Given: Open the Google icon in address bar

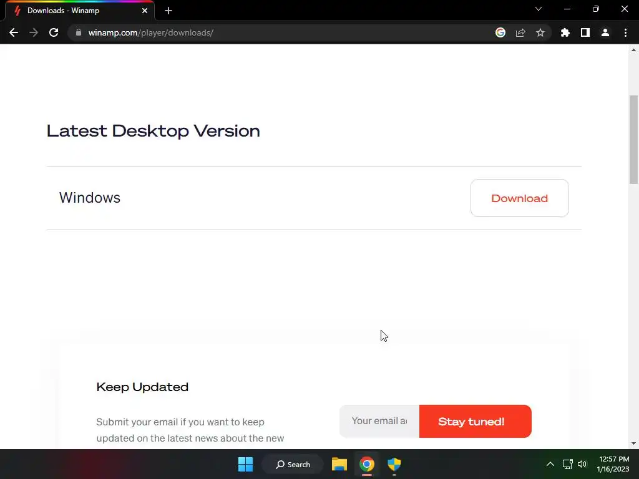Looking at the screenshot, I should point(500,32).
